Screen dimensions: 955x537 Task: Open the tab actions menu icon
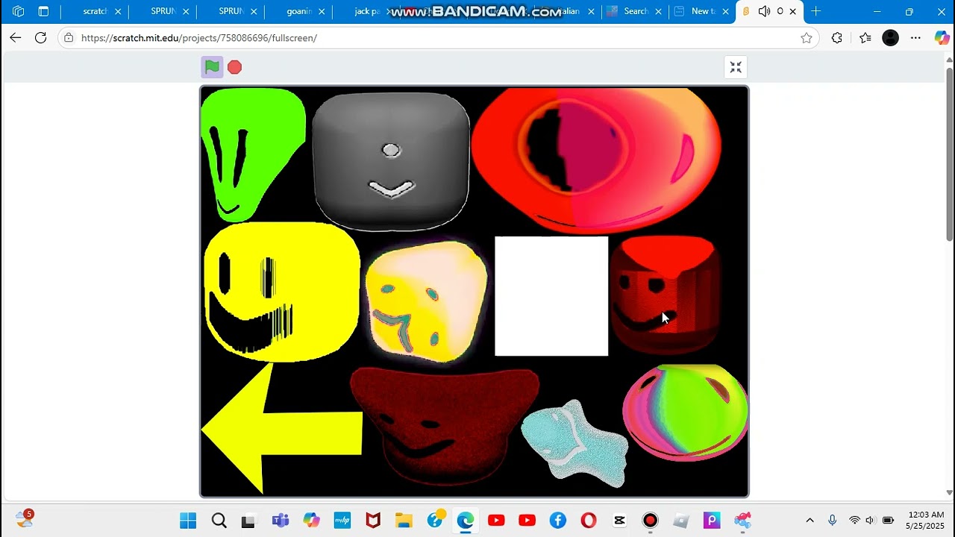point(43,11)
